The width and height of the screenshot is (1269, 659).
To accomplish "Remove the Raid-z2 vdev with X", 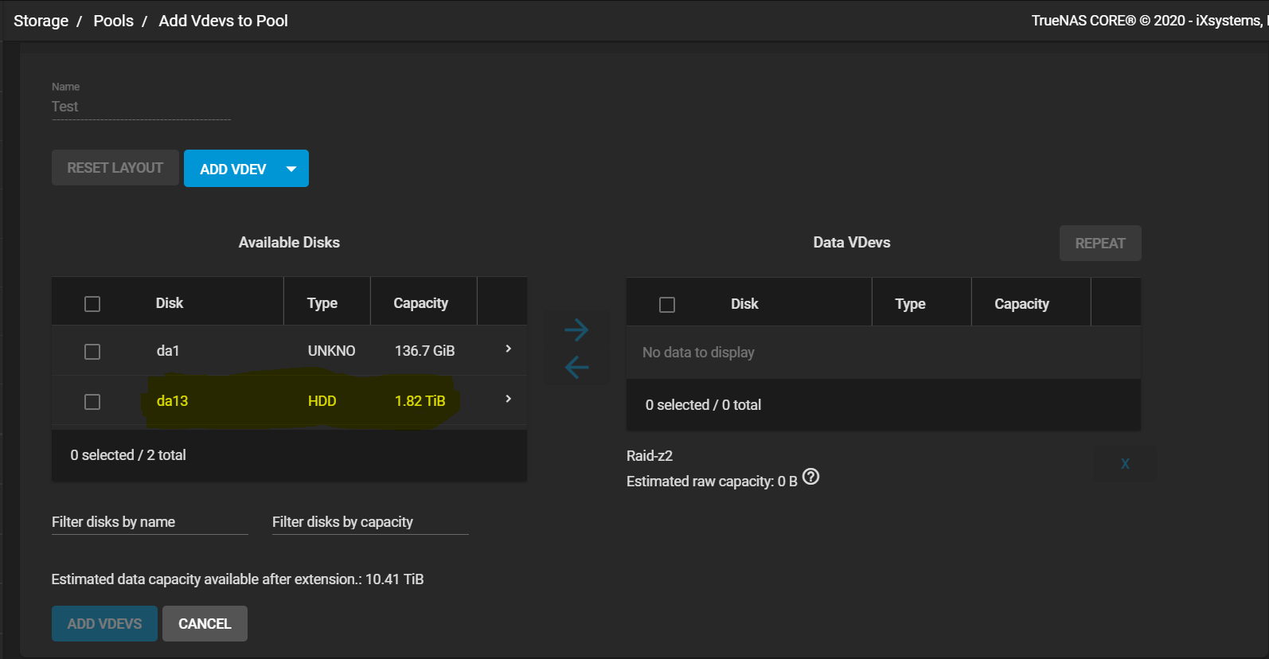I will pos(1125,463).
